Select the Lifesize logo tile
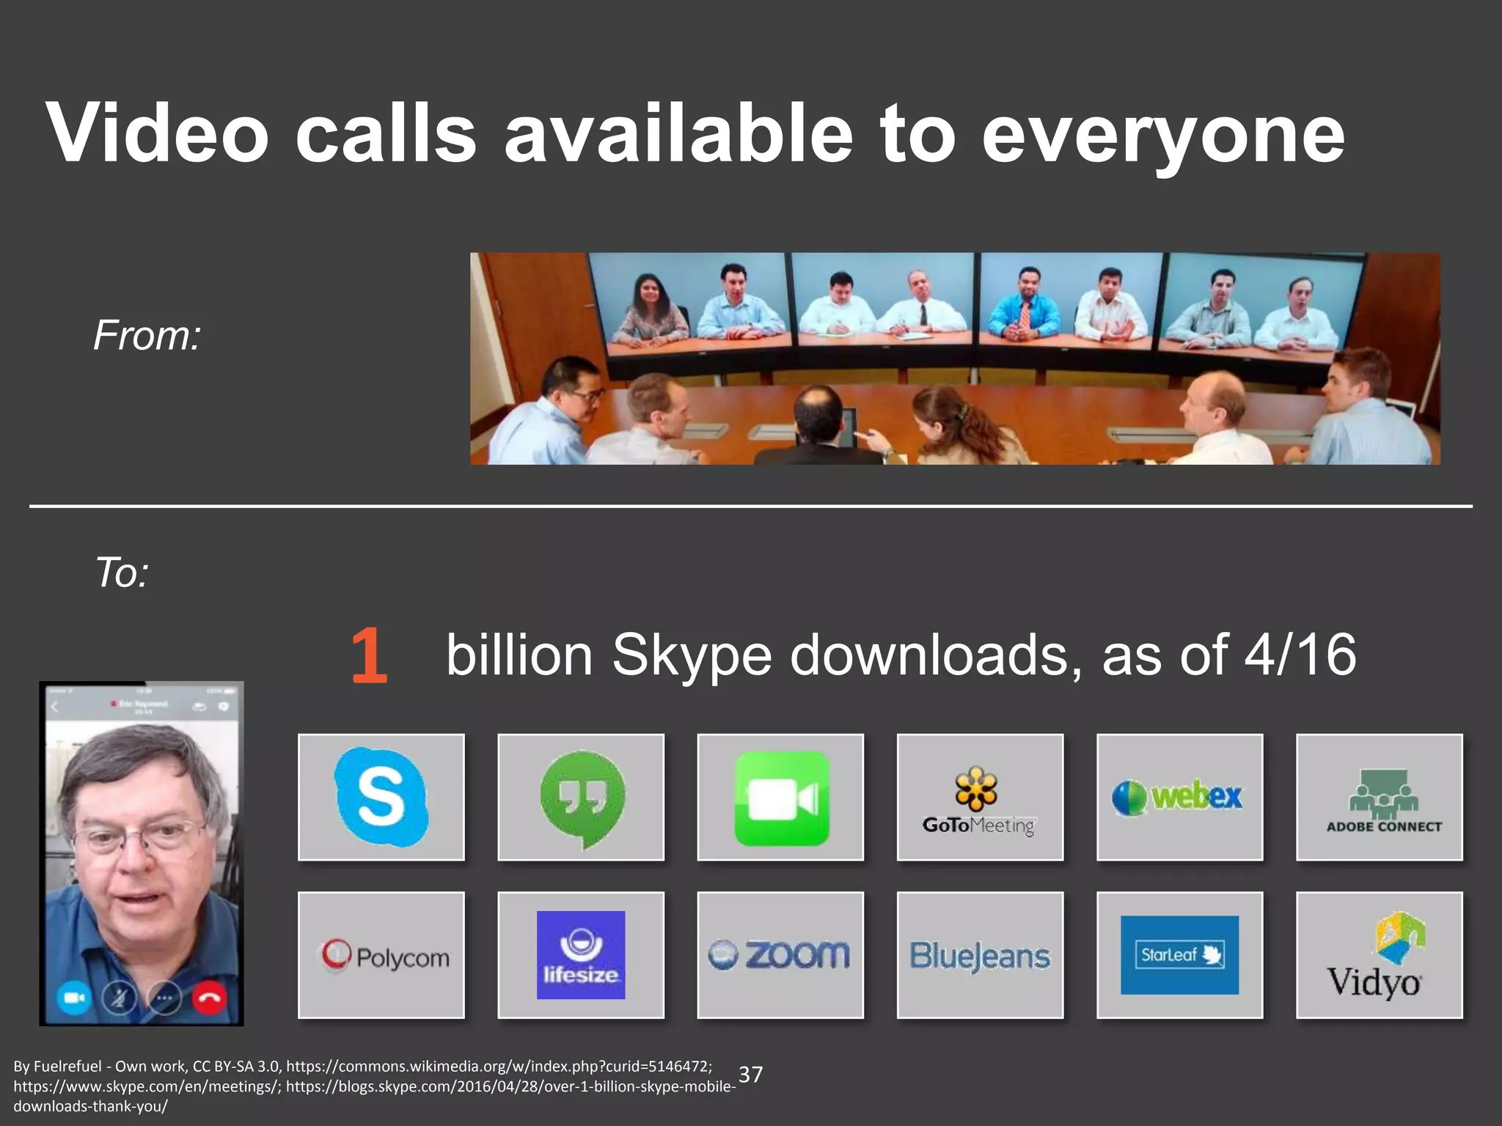The width and height of the screenshot is (1502, 1126). [580, 954]
